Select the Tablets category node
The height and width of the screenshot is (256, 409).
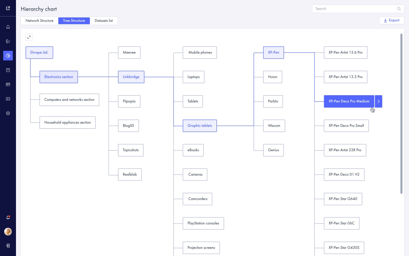pos(193,101)
